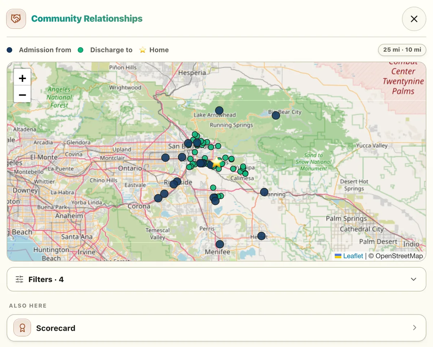Click the Discharge to legend dot

[x=81, y=50]
